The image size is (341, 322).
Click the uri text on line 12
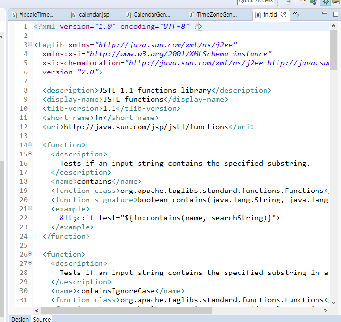146,127
